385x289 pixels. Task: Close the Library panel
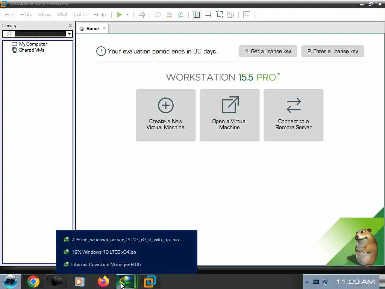(70, 25)
